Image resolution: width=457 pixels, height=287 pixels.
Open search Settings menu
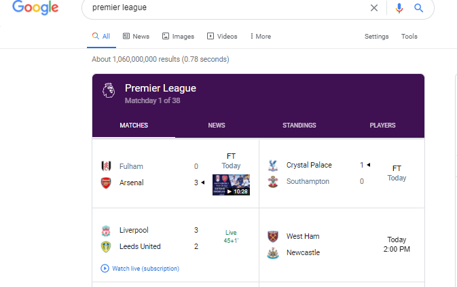[x=377, y=37]
